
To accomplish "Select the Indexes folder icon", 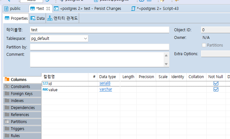I will click(7, 101).
